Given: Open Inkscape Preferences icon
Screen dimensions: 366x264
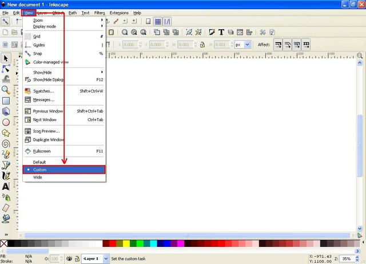Looking at the screenshot, I should click(263, 32).
